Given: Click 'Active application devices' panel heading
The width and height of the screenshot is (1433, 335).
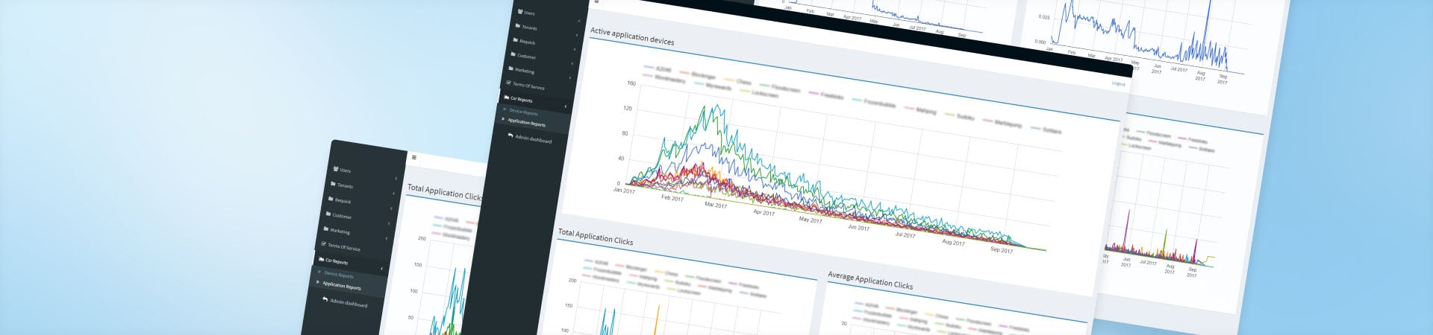Looking at the screenshot, I should (632, 36).
